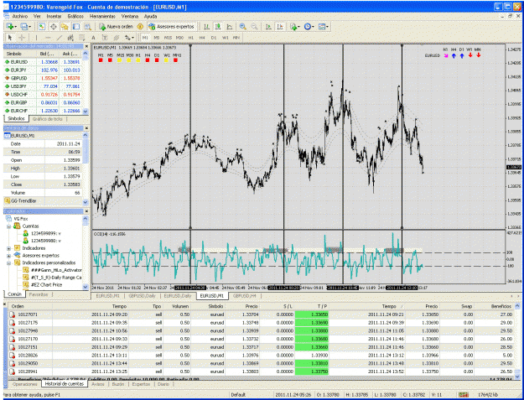
Task: Switch timeframe to W1
Action: (226, 38)
